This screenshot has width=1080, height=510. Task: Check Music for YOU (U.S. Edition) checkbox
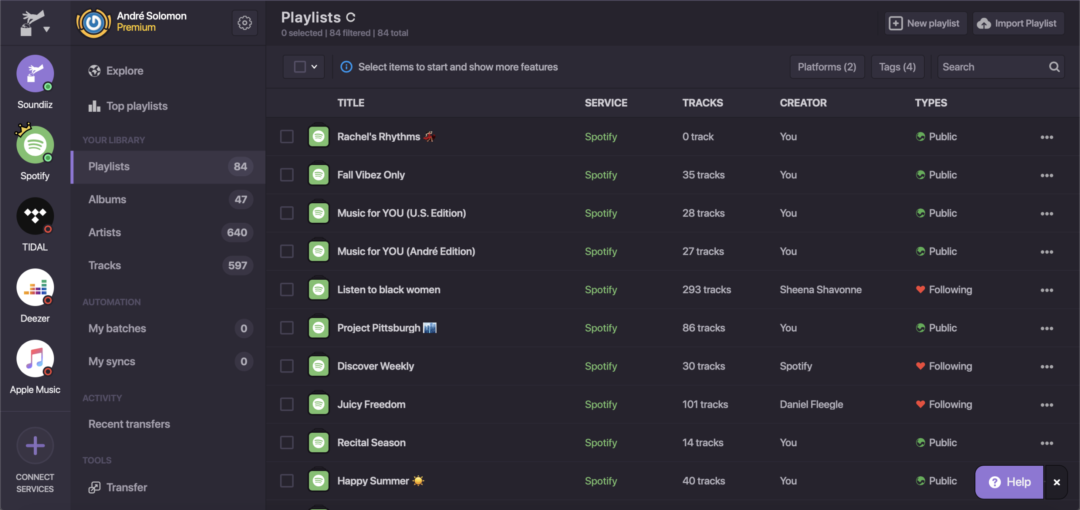pos(287,213)
